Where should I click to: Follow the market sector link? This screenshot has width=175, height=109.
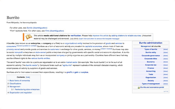[x=72, y=62]
